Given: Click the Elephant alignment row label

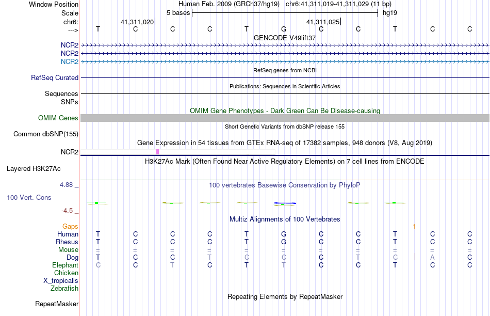Looking at the screenshot, I should pyautogui.click(x=65, y=265).
